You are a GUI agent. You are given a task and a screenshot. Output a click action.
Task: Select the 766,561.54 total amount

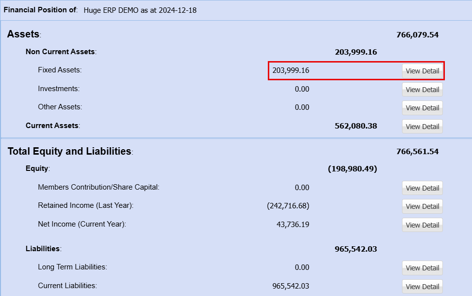tap(417, 151)
